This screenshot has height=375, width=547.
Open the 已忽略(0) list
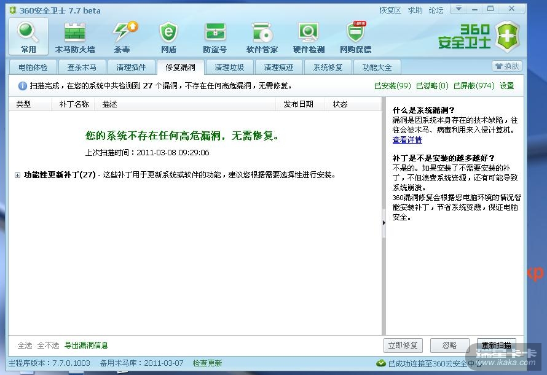pos(432,86)
